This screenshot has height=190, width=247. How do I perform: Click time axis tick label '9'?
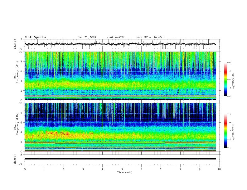200,169
